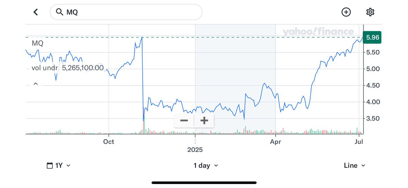Click the 2025 year marker
The width and height of the screenshot is (408, 188).
tap(195, 150)
